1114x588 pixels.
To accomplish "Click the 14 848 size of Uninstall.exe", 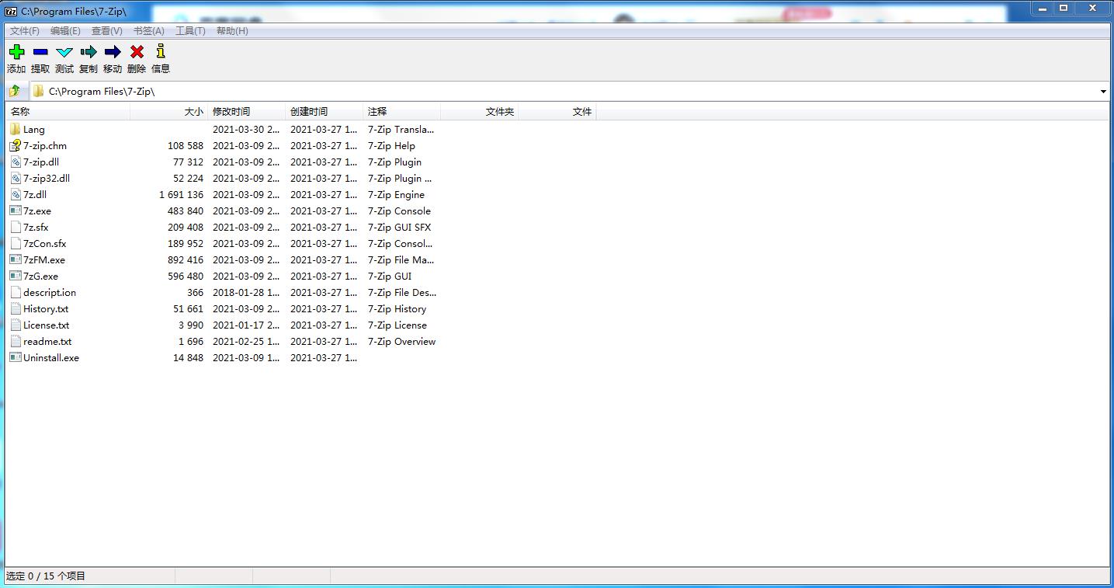I will click(189, 358).
